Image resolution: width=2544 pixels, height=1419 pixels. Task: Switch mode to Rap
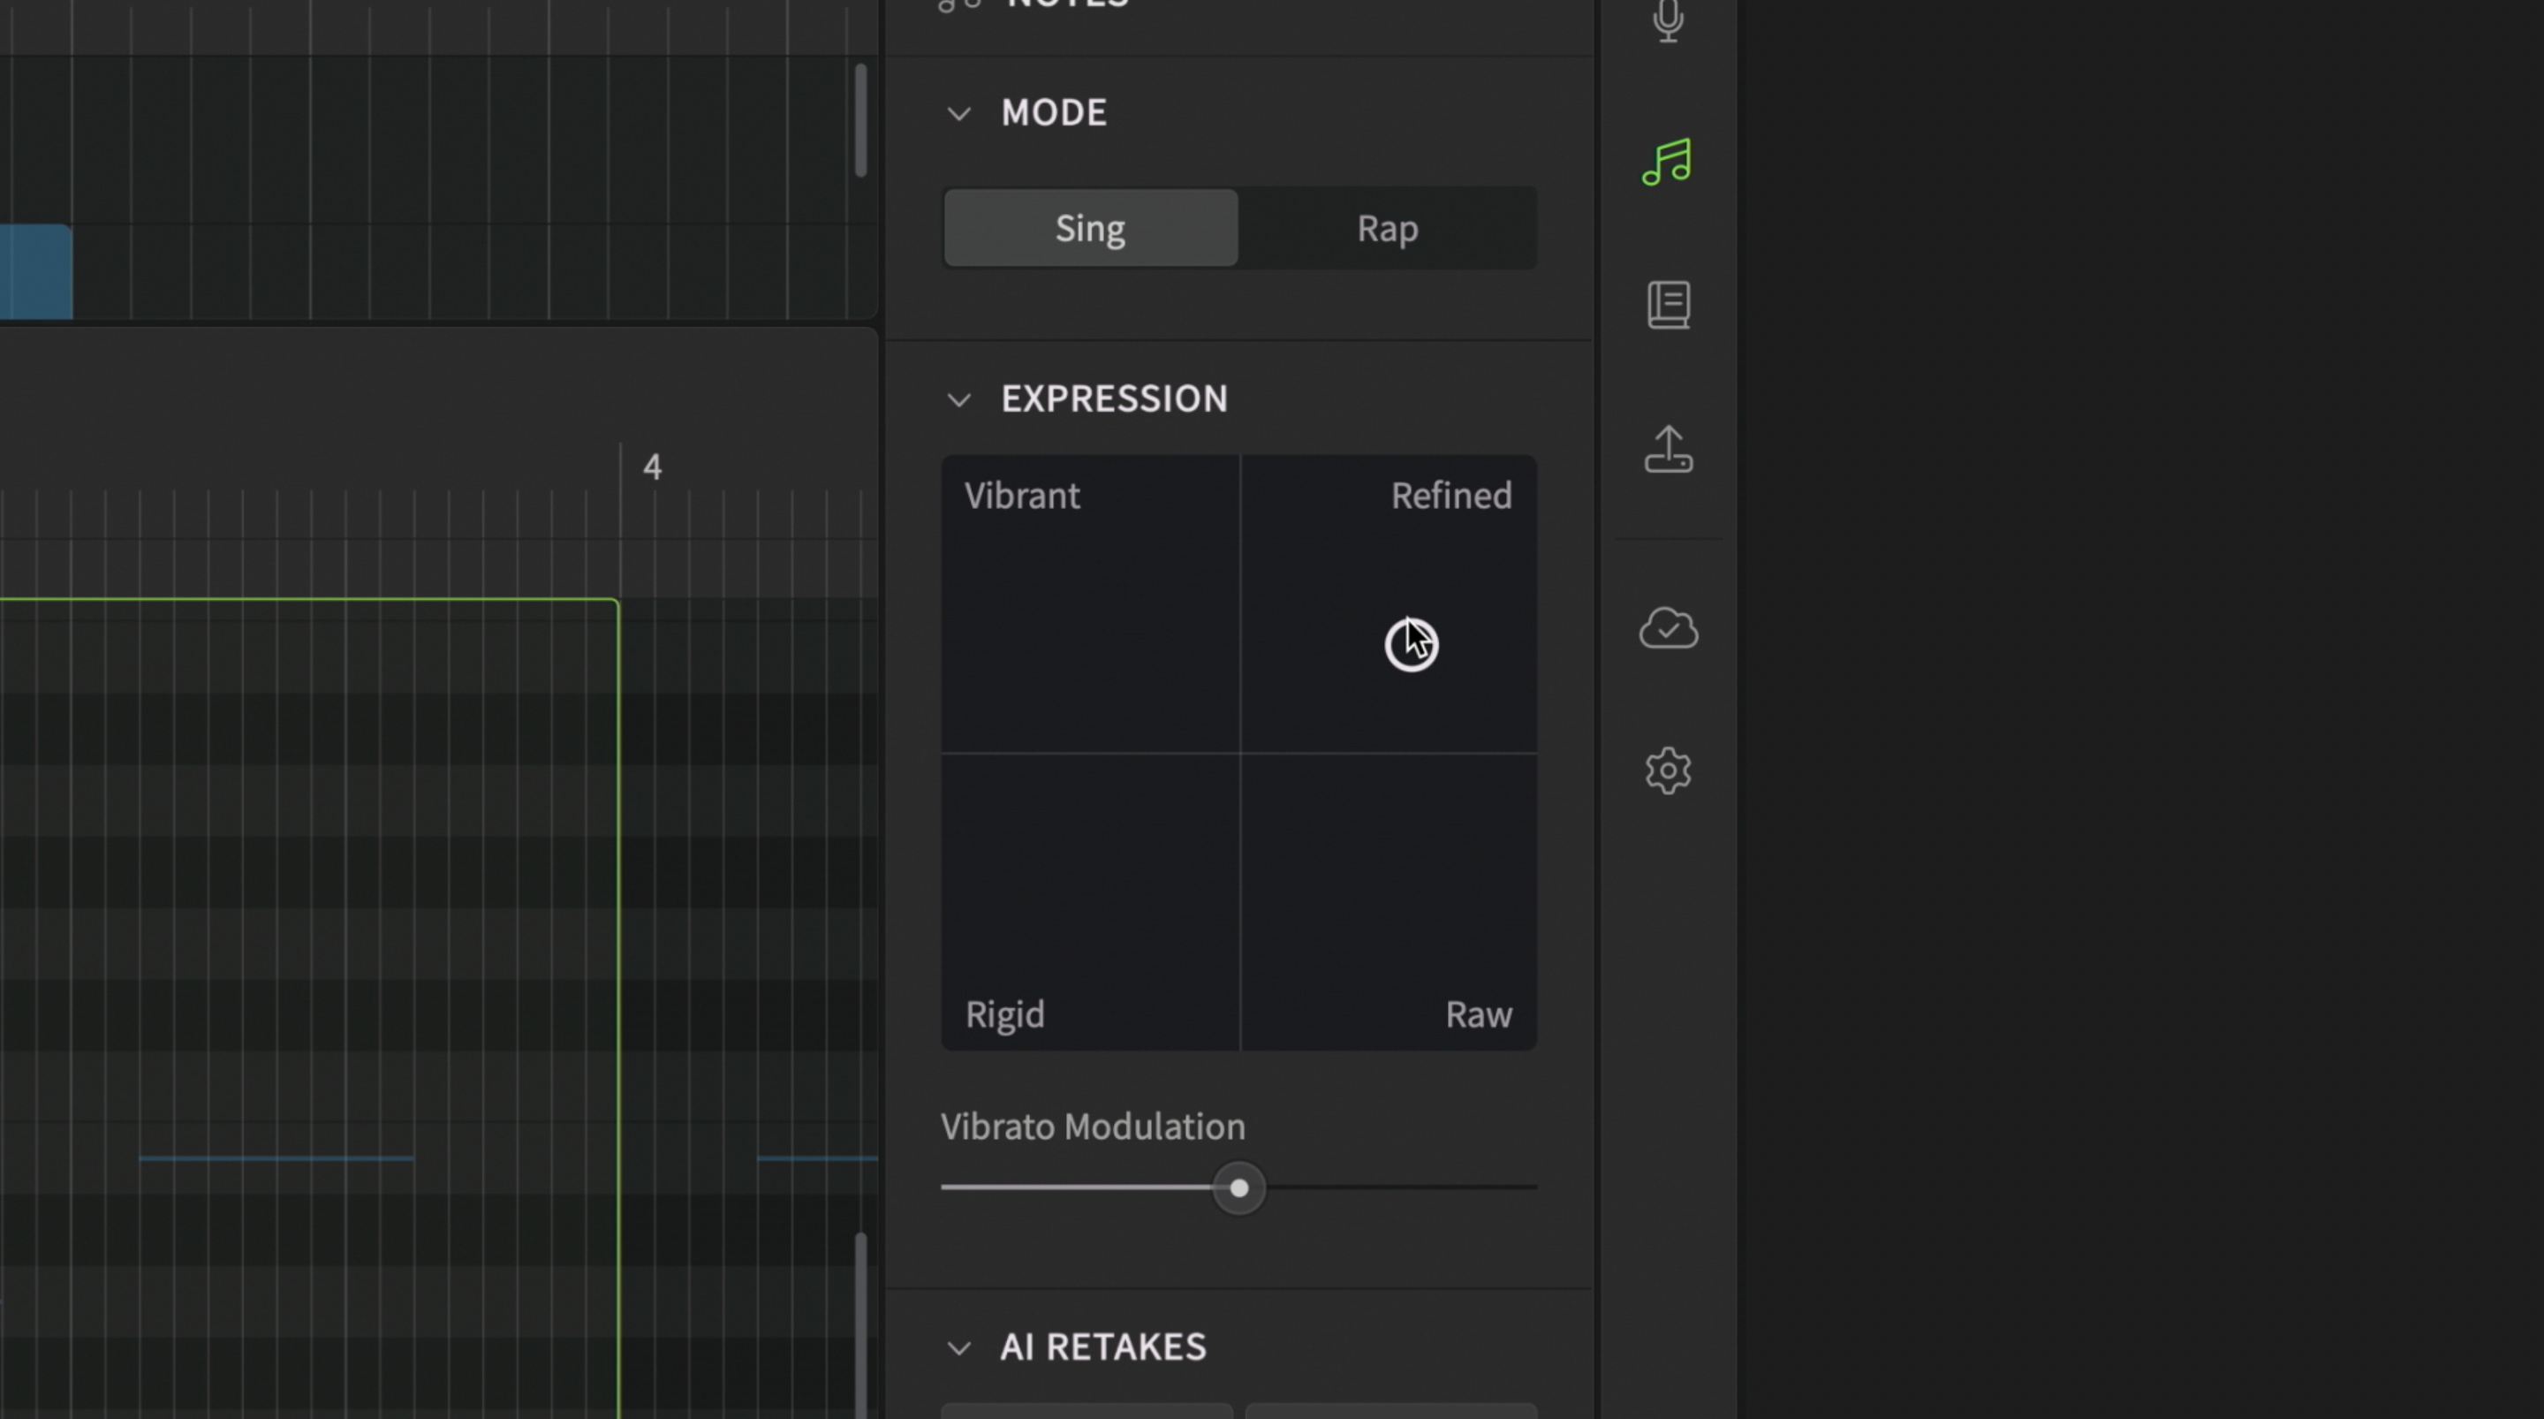[x=1388, y=228]
